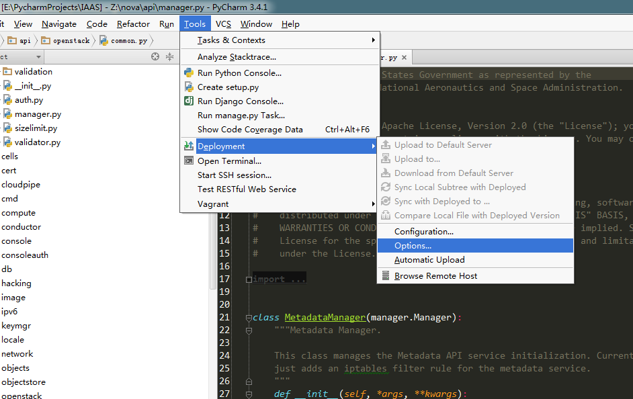Select Run manage.py Task menu entry
633x399 pixels.
[280, 116]
